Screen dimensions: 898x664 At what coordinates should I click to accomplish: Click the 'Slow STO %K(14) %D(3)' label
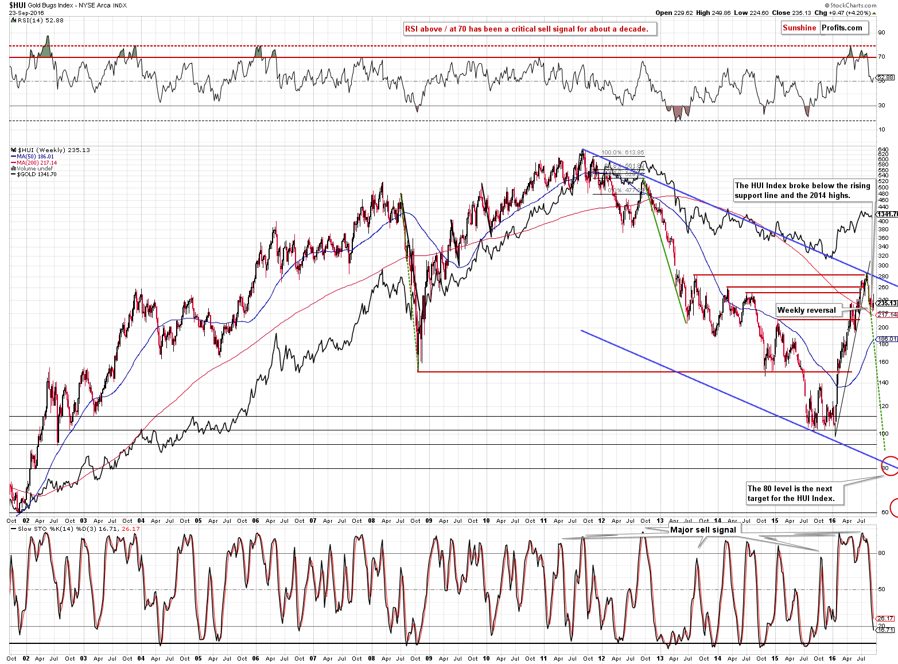tap(58, 529)
